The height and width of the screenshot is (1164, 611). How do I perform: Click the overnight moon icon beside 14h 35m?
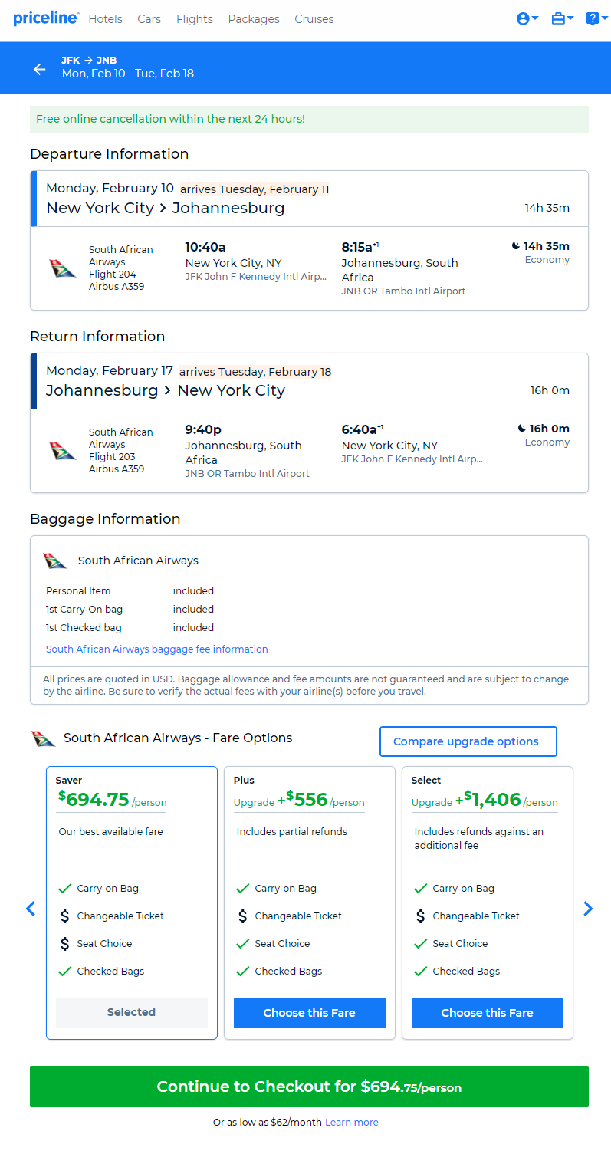(x=516, y=246)
